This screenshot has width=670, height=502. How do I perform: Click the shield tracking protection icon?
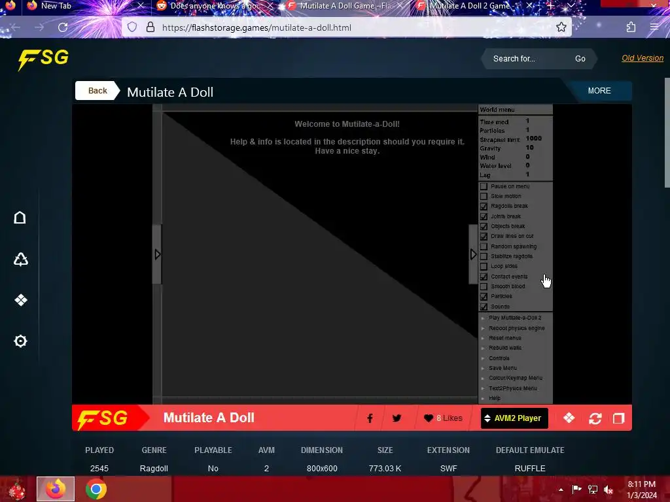click(x=132, y=27)
